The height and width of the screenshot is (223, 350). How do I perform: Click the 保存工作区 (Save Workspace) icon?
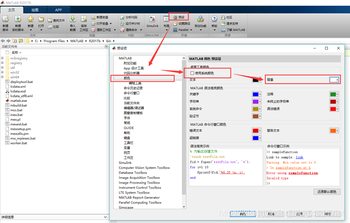(x=84, y=19)
